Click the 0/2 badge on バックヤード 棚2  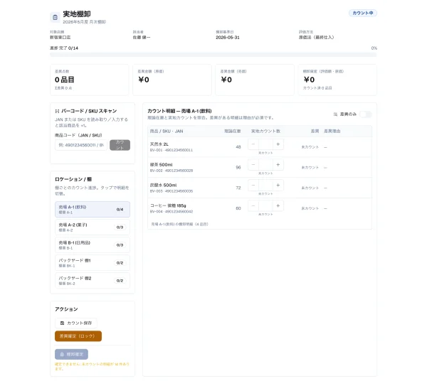click(120, 281)
